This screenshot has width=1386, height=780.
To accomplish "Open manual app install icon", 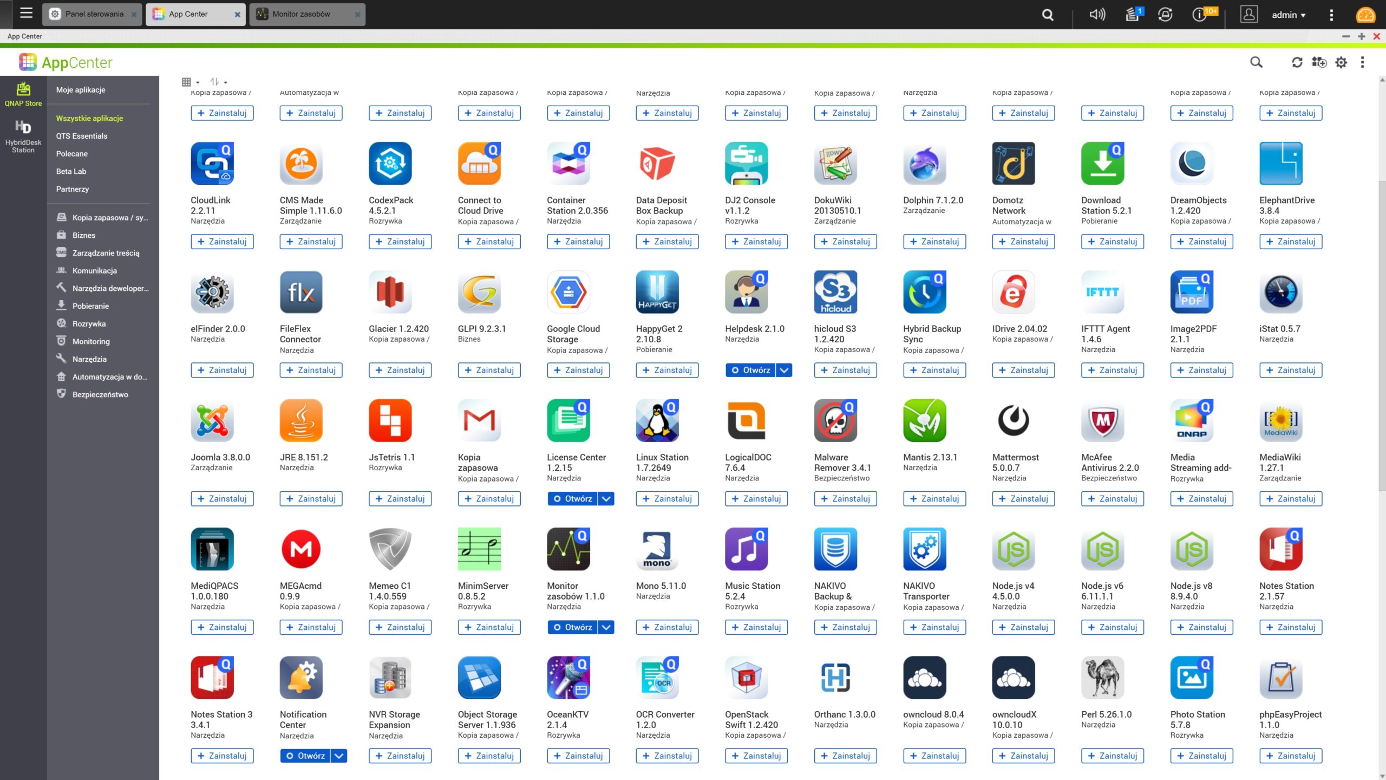I will pos(1319,62).
